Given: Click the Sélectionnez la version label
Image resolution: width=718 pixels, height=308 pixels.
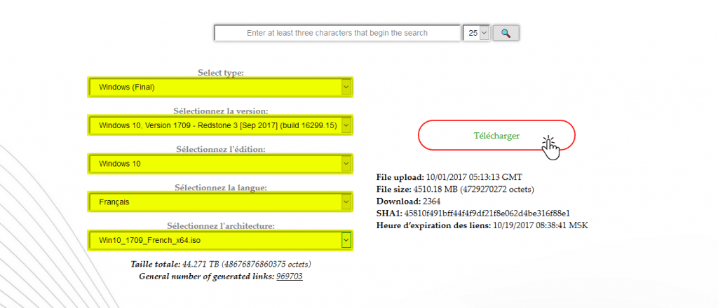Looking at the screenshot, I should click(x=221, y=111).
